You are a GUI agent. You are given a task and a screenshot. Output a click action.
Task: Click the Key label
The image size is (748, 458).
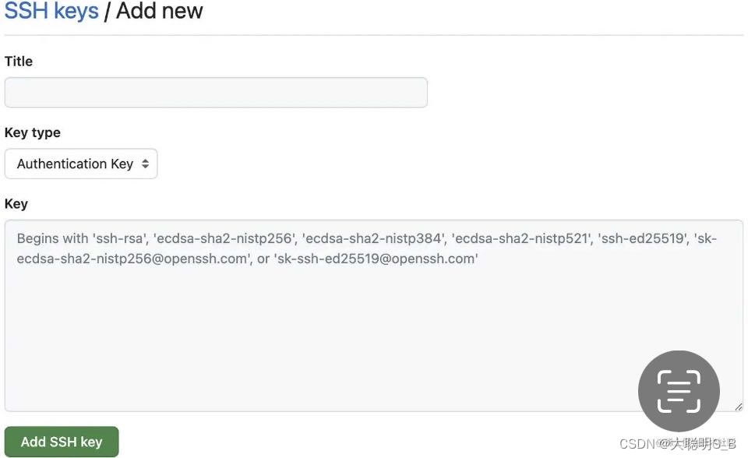click(16, 204)
